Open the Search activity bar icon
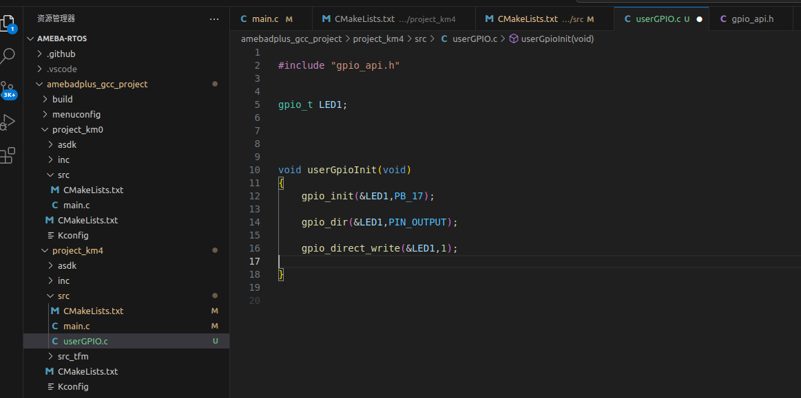The width and height of the screenshot is (801, 398). pos(7,56)
